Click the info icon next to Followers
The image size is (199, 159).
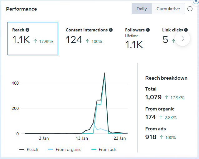(148, 30)
